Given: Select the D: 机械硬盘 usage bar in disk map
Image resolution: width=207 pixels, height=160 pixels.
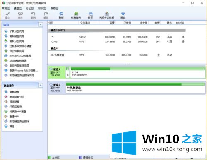Looking at the screenshot, I should [x=135, y=84].
